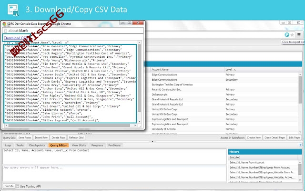Viewport: 305px width, 191px height.
Task: Select history 'Select Id, Name, NumberOfEmployees From Account'
Action: point(263,168)
